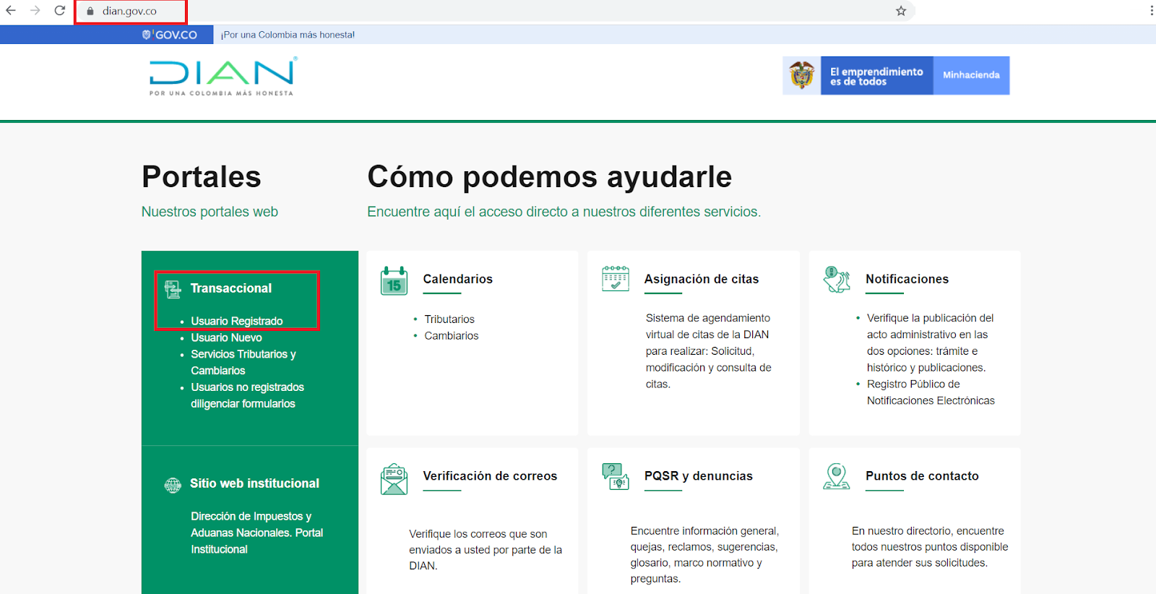
Task: Click the Cómo podemos ayudarle heading
Action: pyautogui.click(x=550, y=176)
